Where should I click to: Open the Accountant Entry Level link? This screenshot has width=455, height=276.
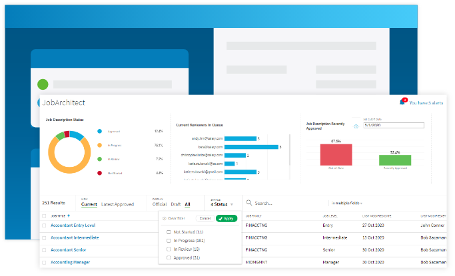click(73, 225)
